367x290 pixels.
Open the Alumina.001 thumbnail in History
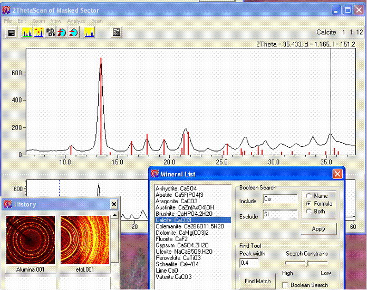[31, 240]
